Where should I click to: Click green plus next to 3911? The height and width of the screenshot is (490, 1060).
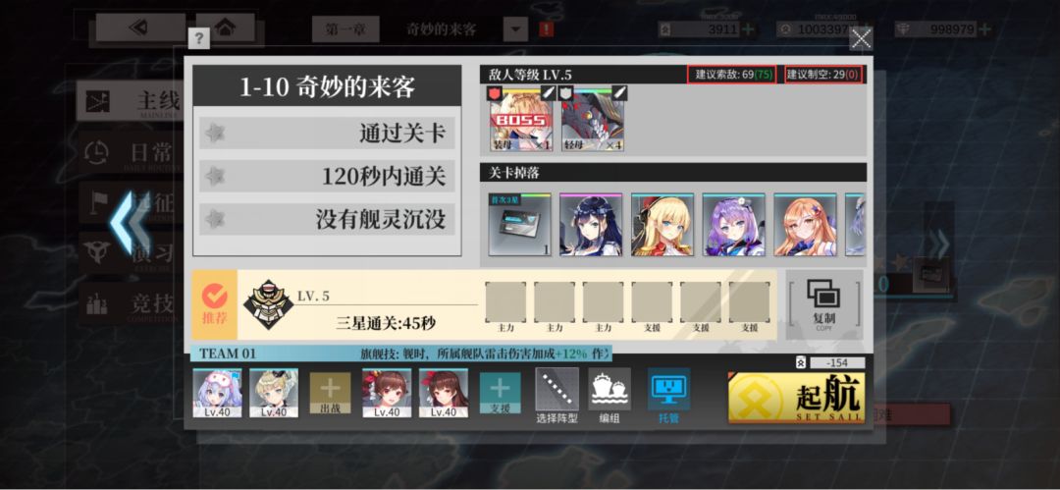pyautogui.click(x=748, y=29)
